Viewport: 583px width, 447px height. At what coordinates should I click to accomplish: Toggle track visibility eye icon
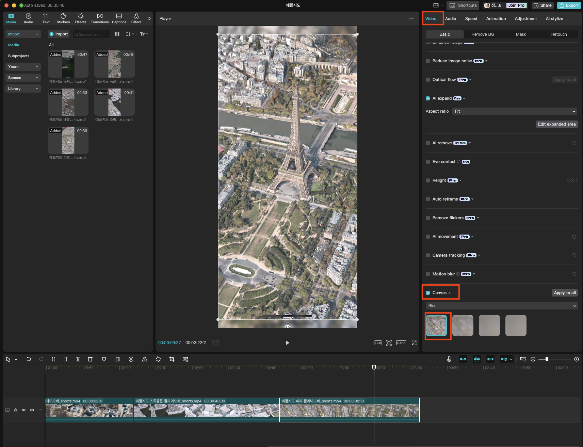click(x=24, y=410)
